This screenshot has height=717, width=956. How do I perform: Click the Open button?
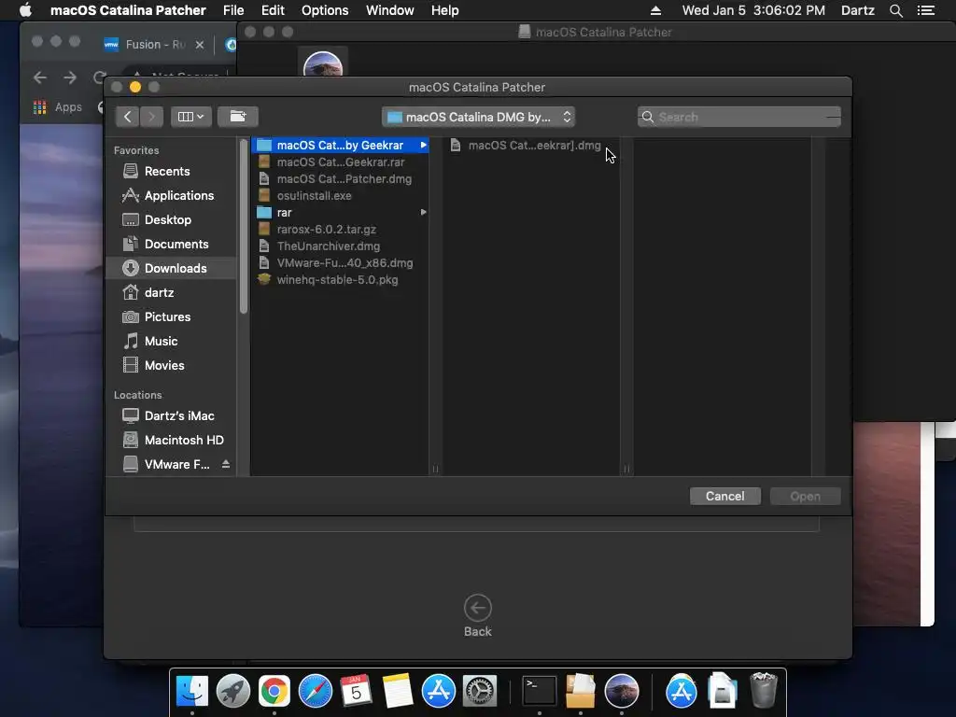805,497
